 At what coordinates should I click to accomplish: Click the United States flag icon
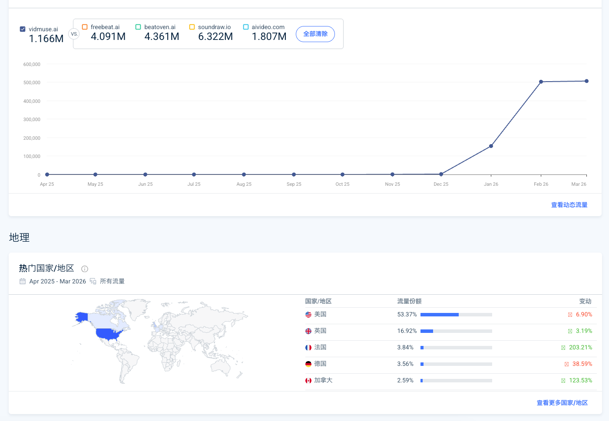tap(308, 315)
